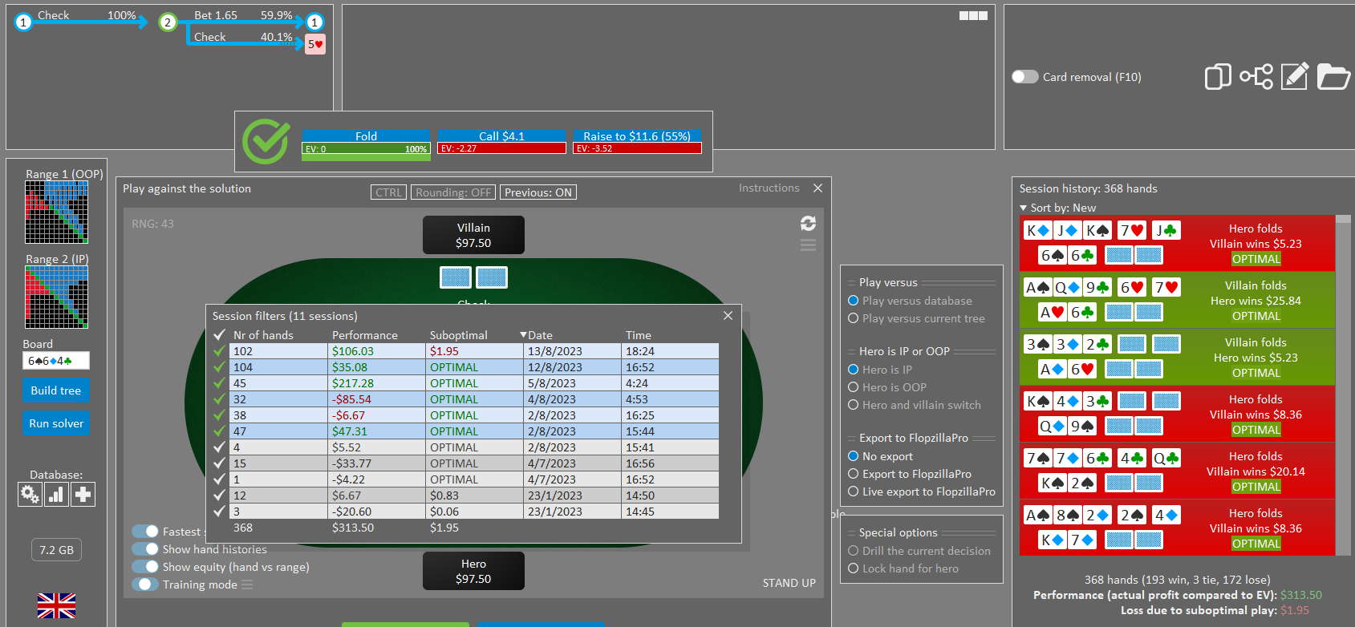This screenshot has width=1355, height=627.
Task: Close the Play against the solution panel
Action: [x=817, y=188]
